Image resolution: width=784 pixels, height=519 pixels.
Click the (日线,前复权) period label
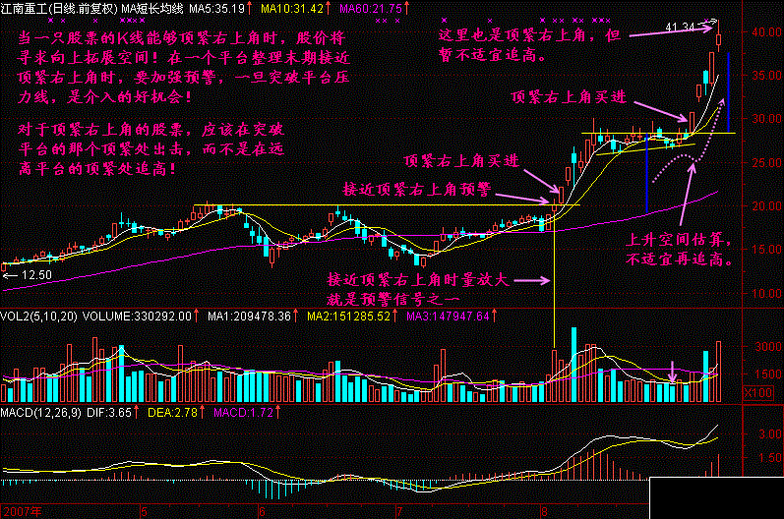point(89,8)
